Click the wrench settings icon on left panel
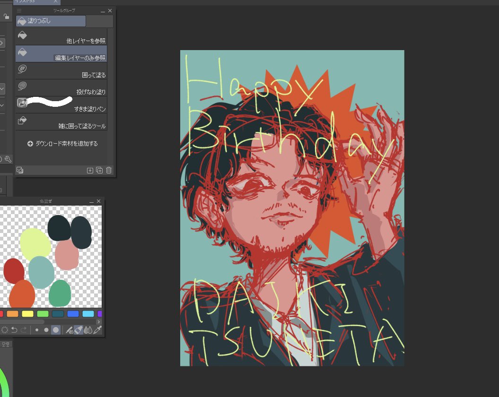Screen dimensions: 499x397 (x=8, y=159)
